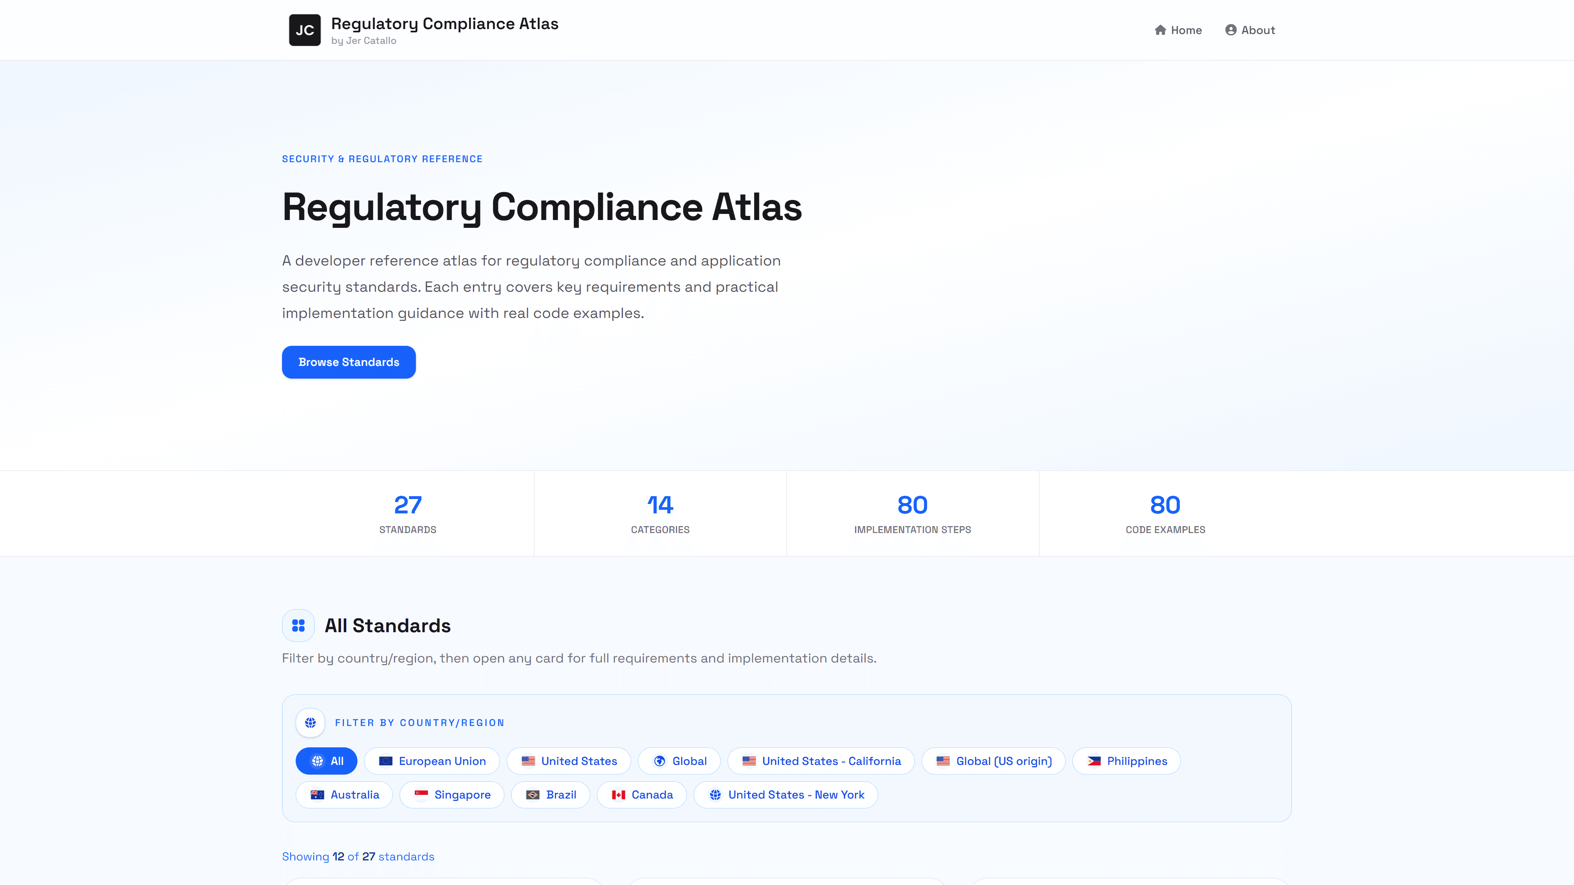Open the About navigation link
The width and height of the screenshot is (1574, 885).
click(1249, 30)
